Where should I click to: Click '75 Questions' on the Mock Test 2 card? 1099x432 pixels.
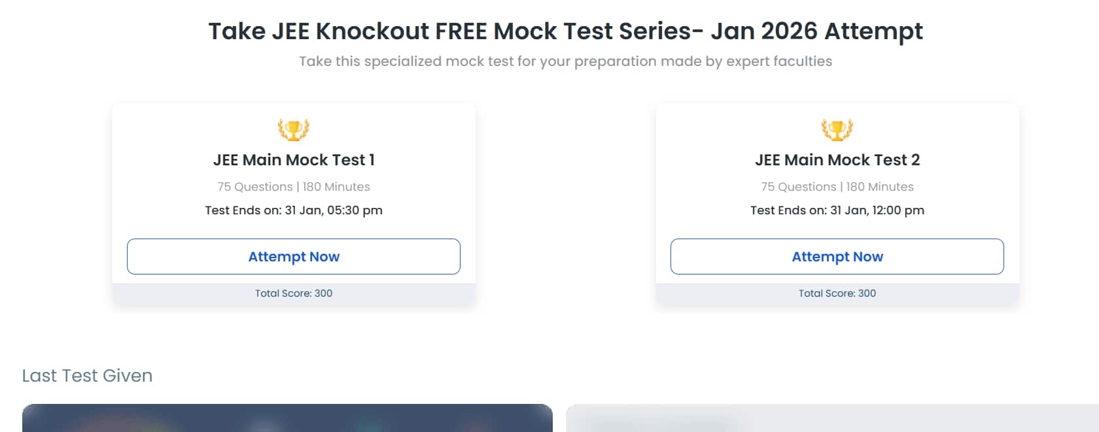799,187
